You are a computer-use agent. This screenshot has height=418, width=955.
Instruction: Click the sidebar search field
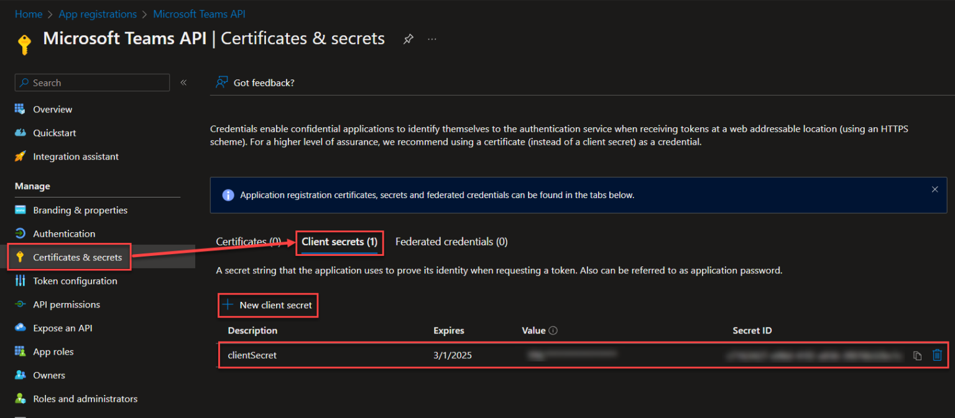pyautogui.click(x=91, y=82)
